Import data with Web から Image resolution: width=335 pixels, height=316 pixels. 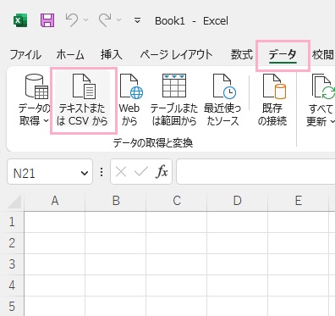coord(129,100)
